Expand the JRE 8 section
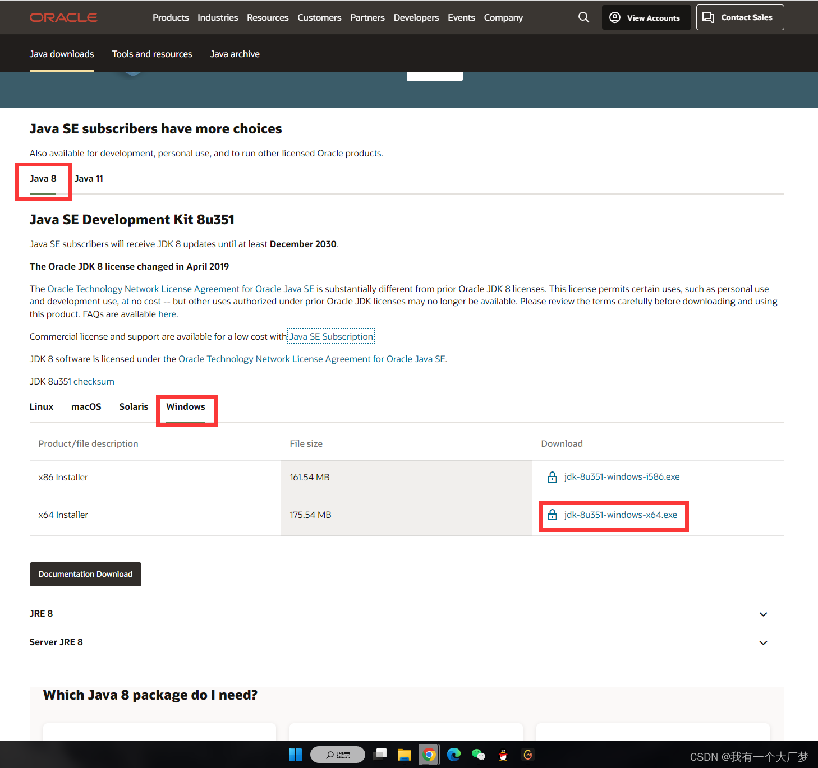The image size is (818, 768). tap(763, 614)
